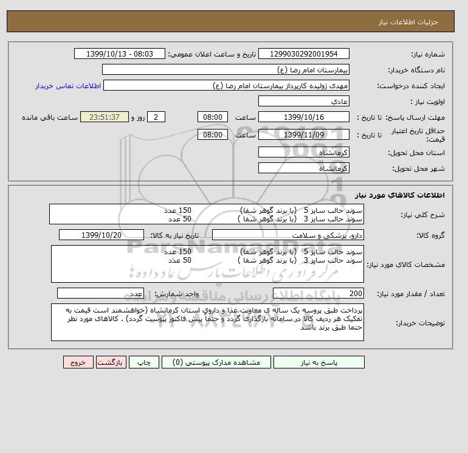468x453 pixels.
Task: Click the واحد شمارش label
Action: pyautogui.click(x=176, y=294)
